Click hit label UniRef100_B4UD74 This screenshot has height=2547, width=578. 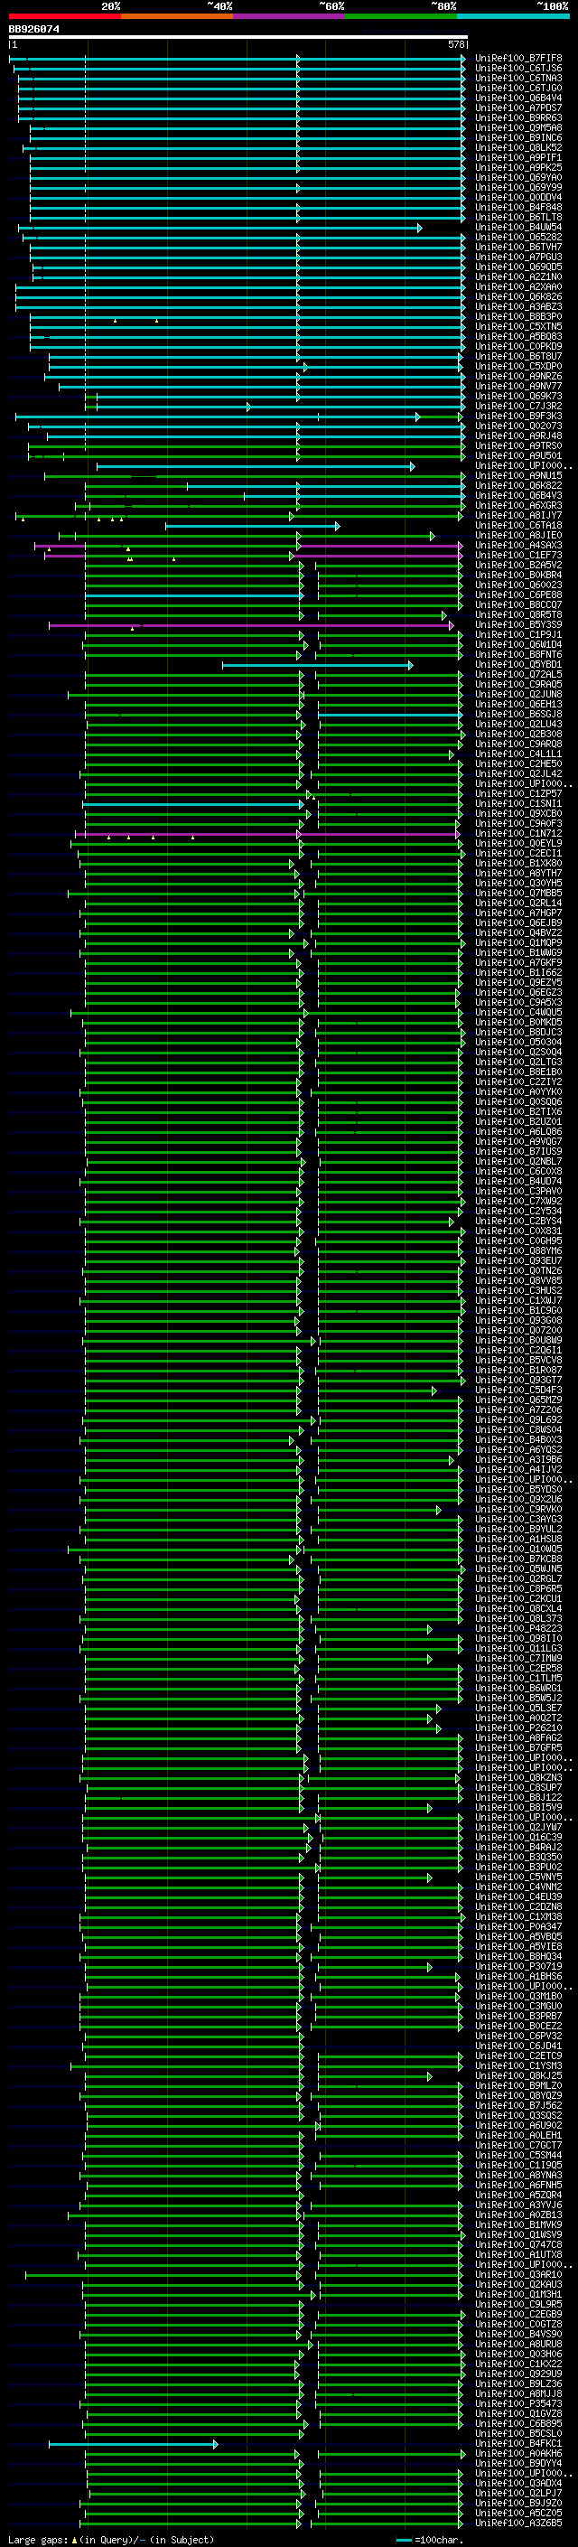coord(518,1181)
